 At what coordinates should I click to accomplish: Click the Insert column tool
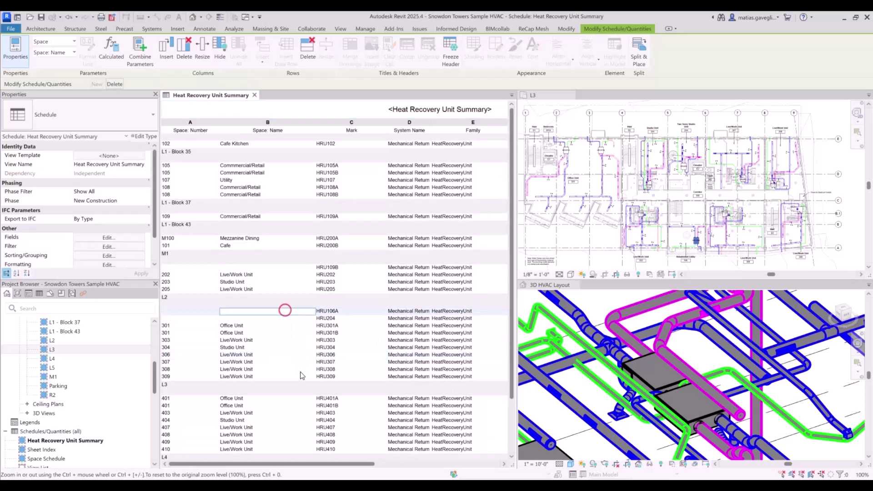click(166, 48)
